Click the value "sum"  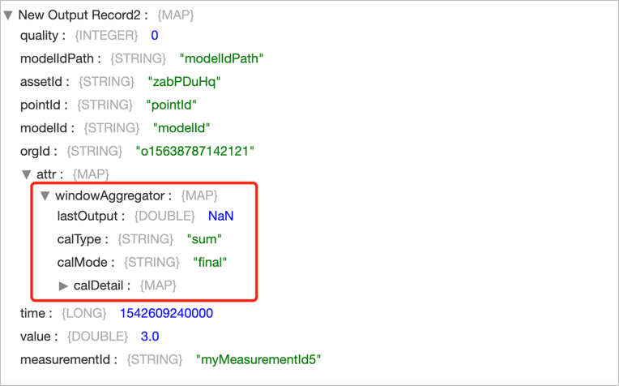coord(204,239)
